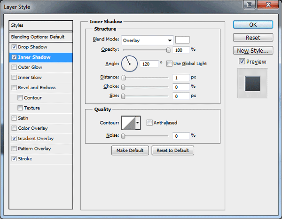The image size is (282, 219).
Task: Click the layer style preview thumbnail
Action: point(252,83)
